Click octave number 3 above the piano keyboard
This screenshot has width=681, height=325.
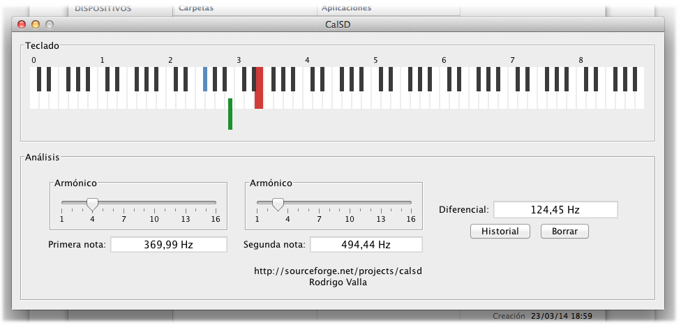click(x=239, y=60)
